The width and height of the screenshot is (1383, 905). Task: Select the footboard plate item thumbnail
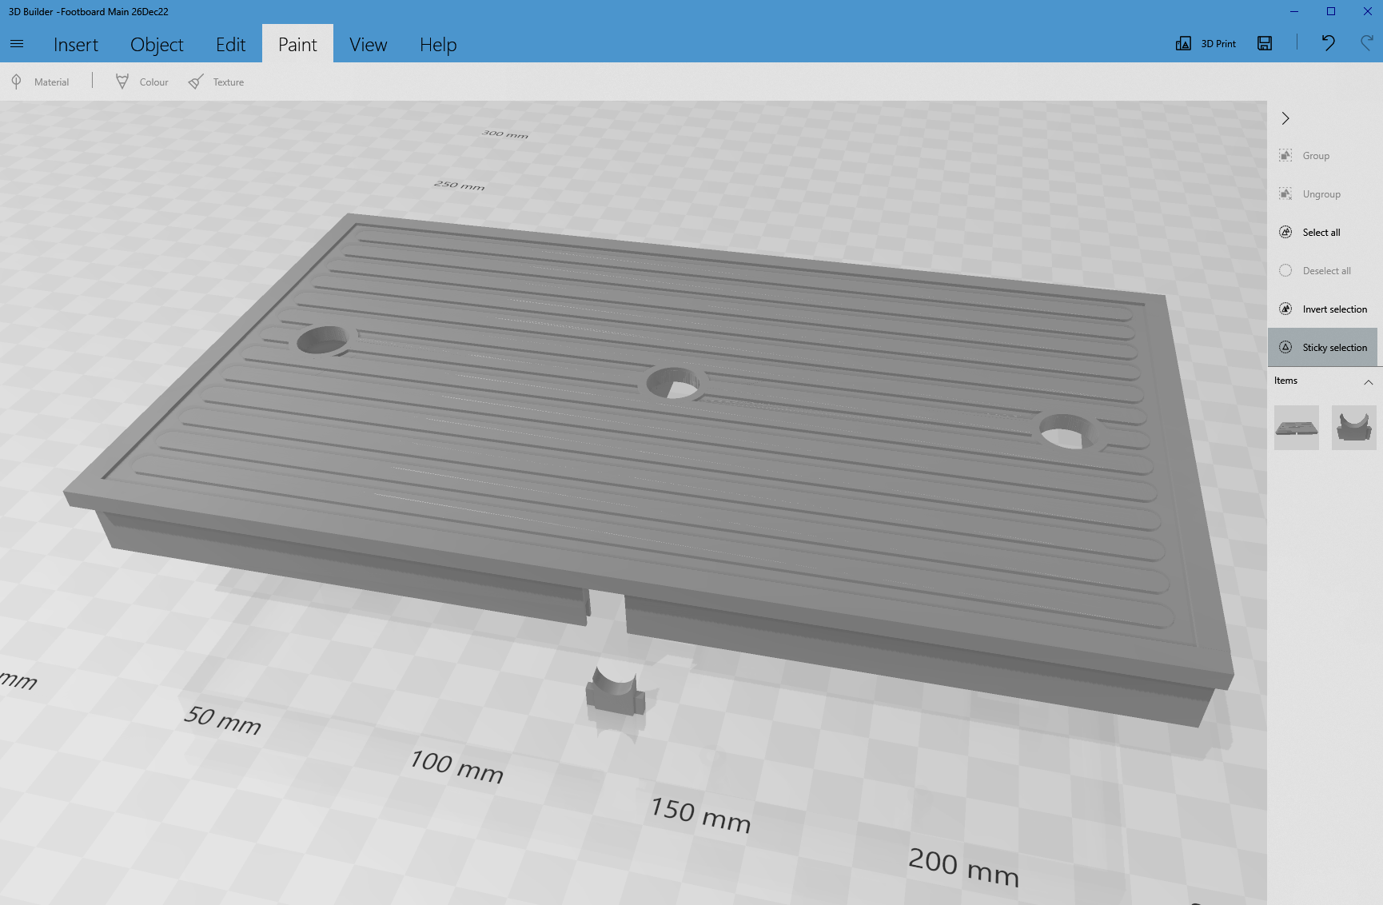[1296, 427]
